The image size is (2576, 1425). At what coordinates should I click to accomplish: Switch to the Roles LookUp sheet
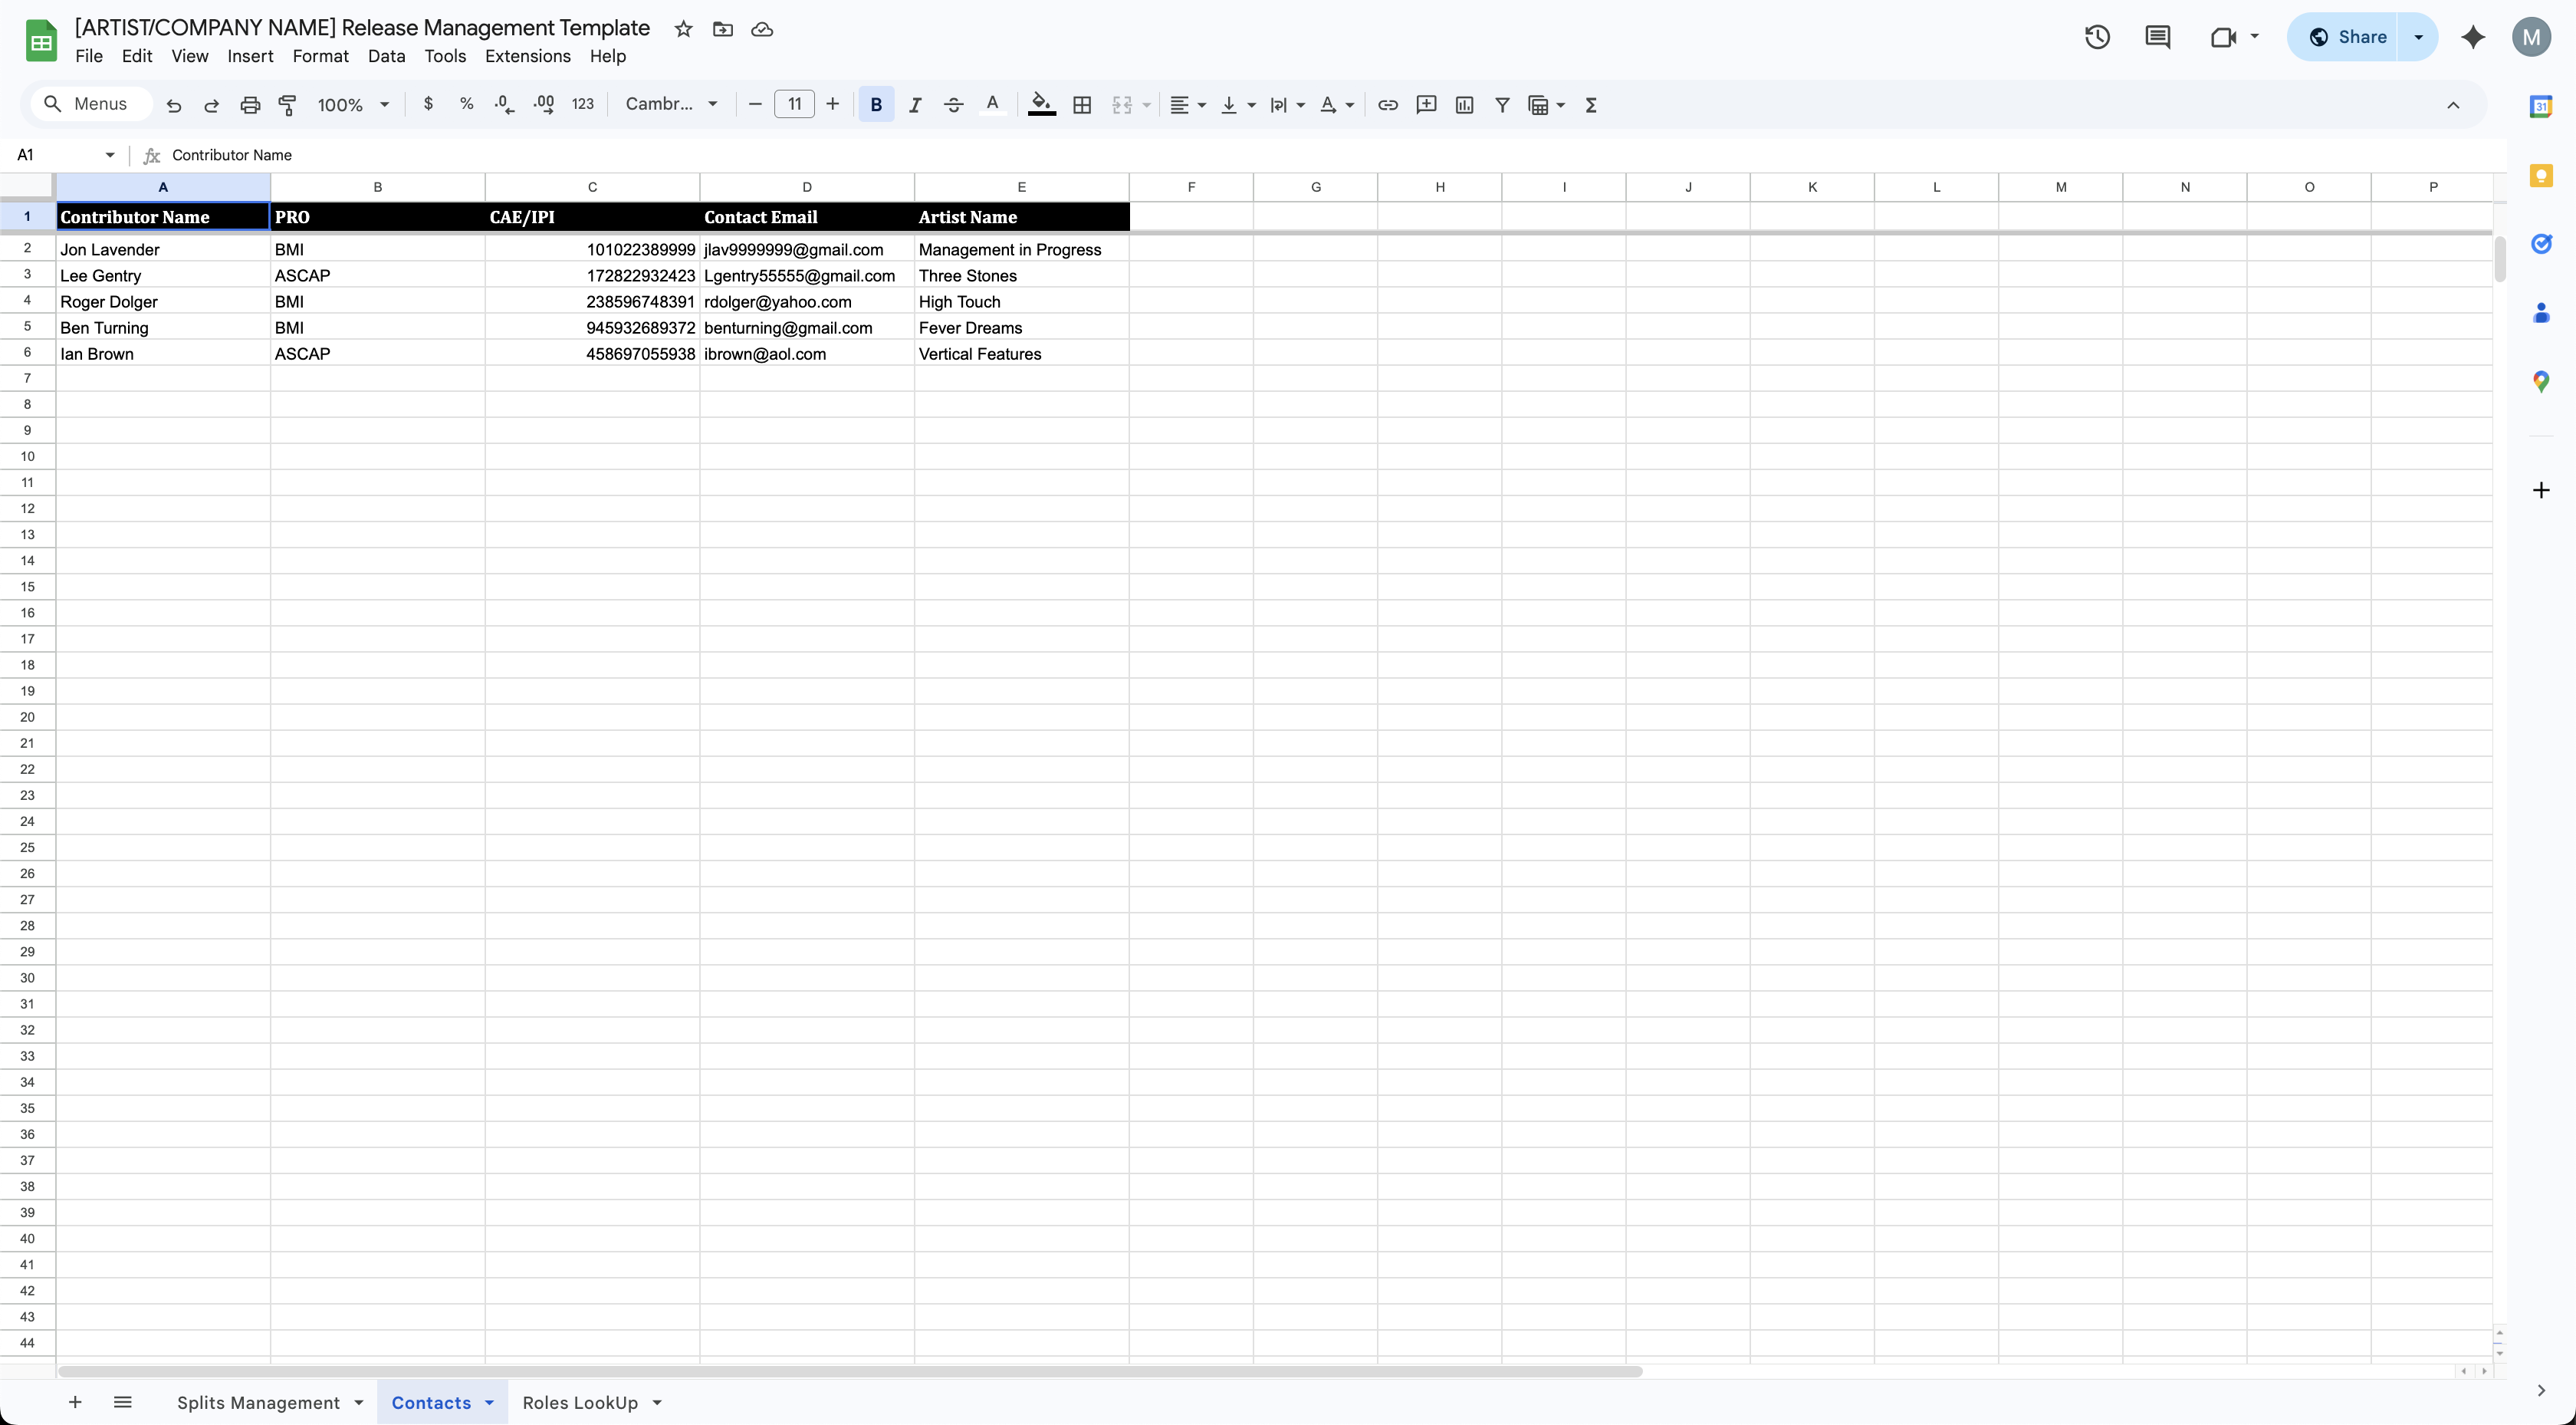pos(580,1403)
